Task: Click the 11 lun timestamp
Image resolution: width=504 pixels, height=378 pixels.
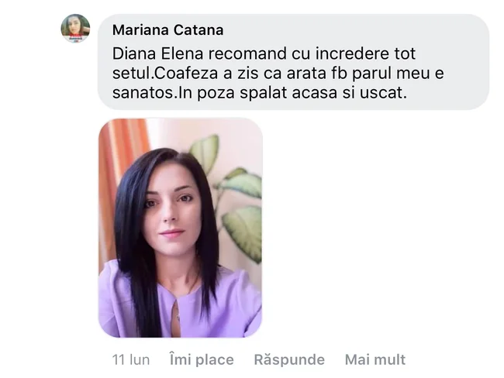Action: 131,359
